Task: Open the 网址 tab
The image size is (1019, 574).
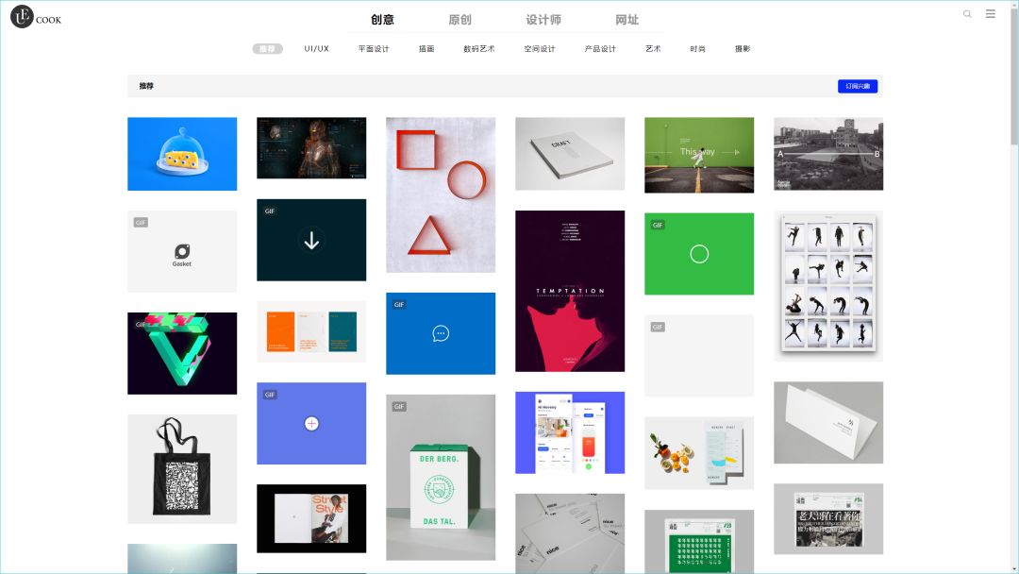Action: (626, 20)
